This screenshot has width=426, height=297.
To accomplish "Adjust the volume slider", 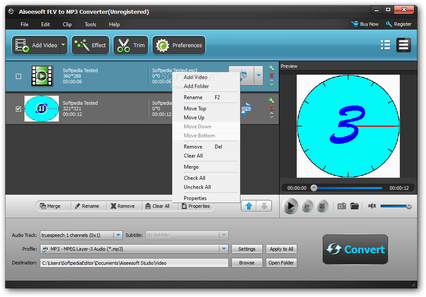I will point(396,206).
